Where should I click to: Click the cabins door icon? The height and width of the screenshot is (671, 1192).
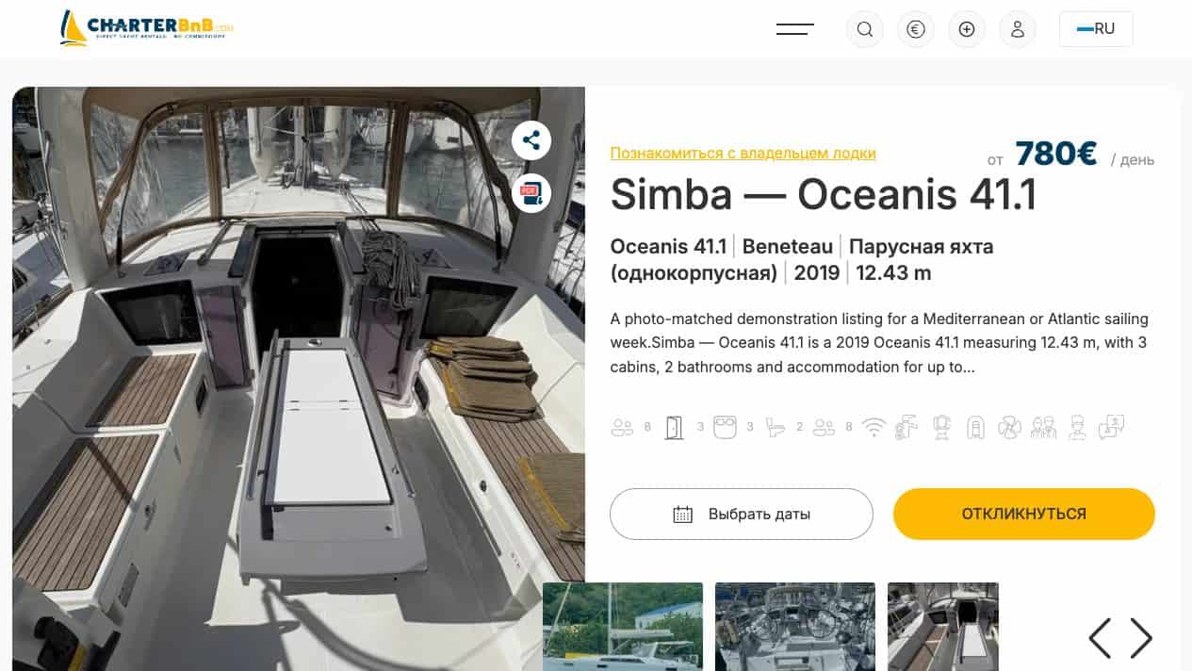pyautogui.click(x=674, y=428)
